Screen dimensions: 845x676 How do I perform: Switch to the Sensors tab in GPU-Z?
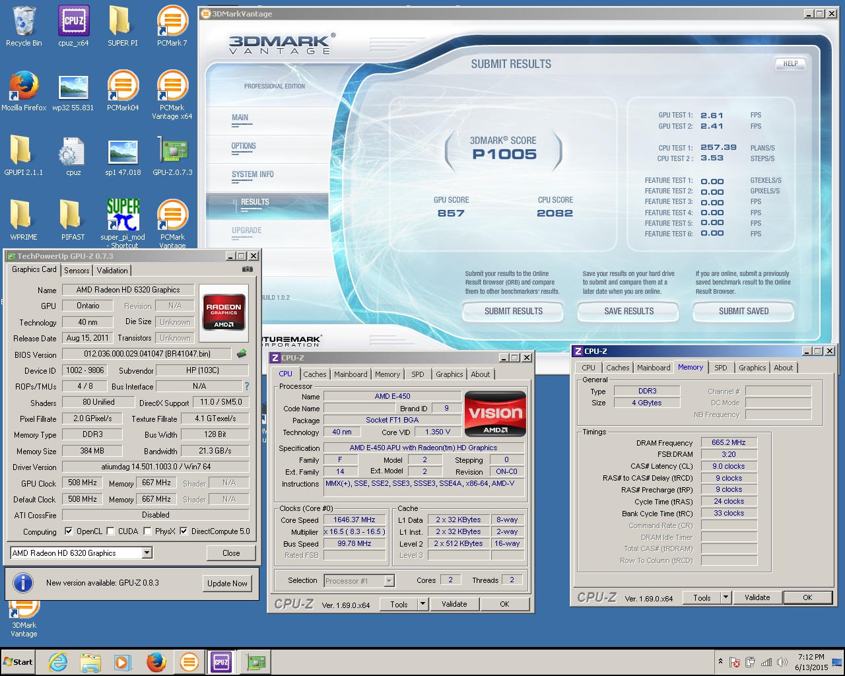[77, 271]
